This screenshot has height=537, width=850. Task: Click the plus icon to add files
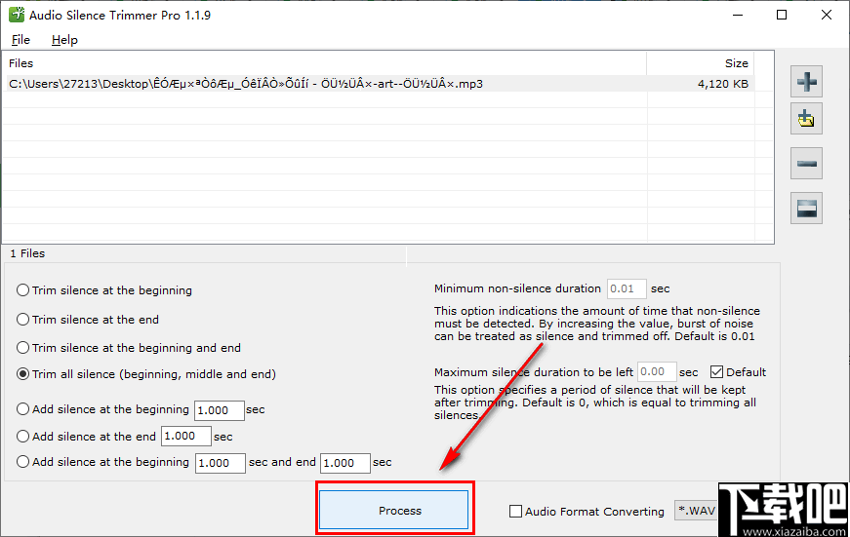pyautogui.click(x=806, y=82)
